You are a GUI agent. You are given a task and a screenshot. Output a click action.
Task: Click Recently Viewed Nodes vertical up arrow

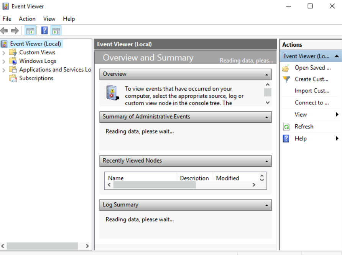click(262, 175)
